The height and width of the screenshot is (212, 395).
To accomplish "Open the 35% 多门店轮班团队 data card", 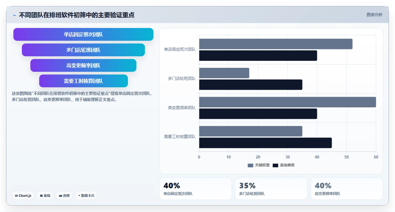I will 271,189.
